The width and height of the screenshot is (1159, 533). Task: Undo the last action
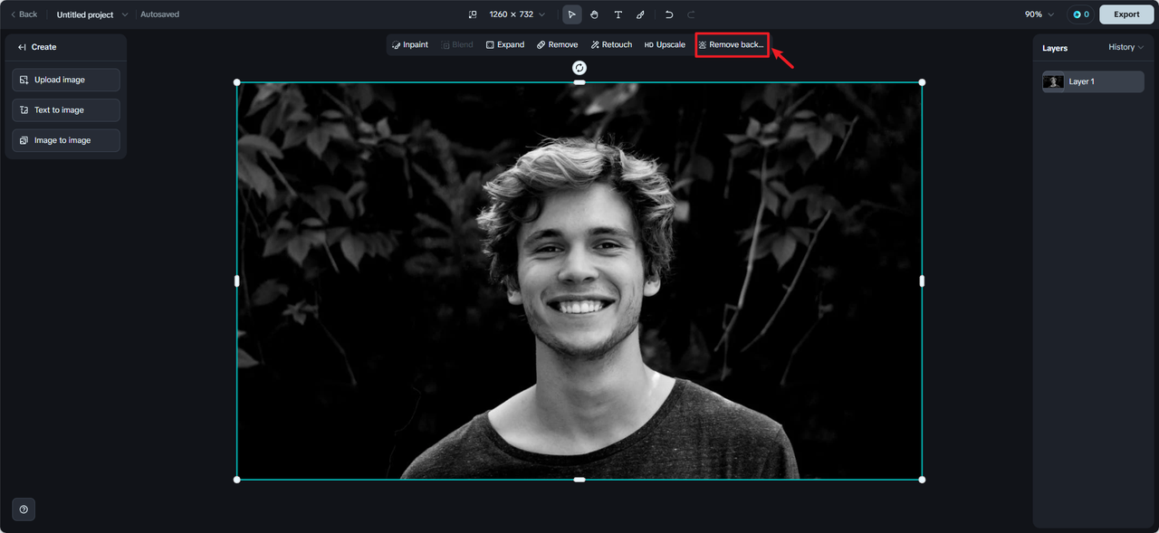(669, 14)
